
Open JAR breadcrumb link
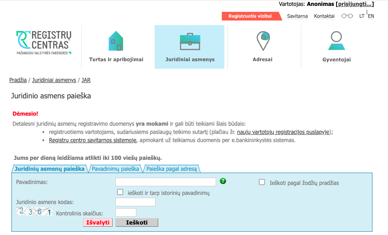(86, 80)
